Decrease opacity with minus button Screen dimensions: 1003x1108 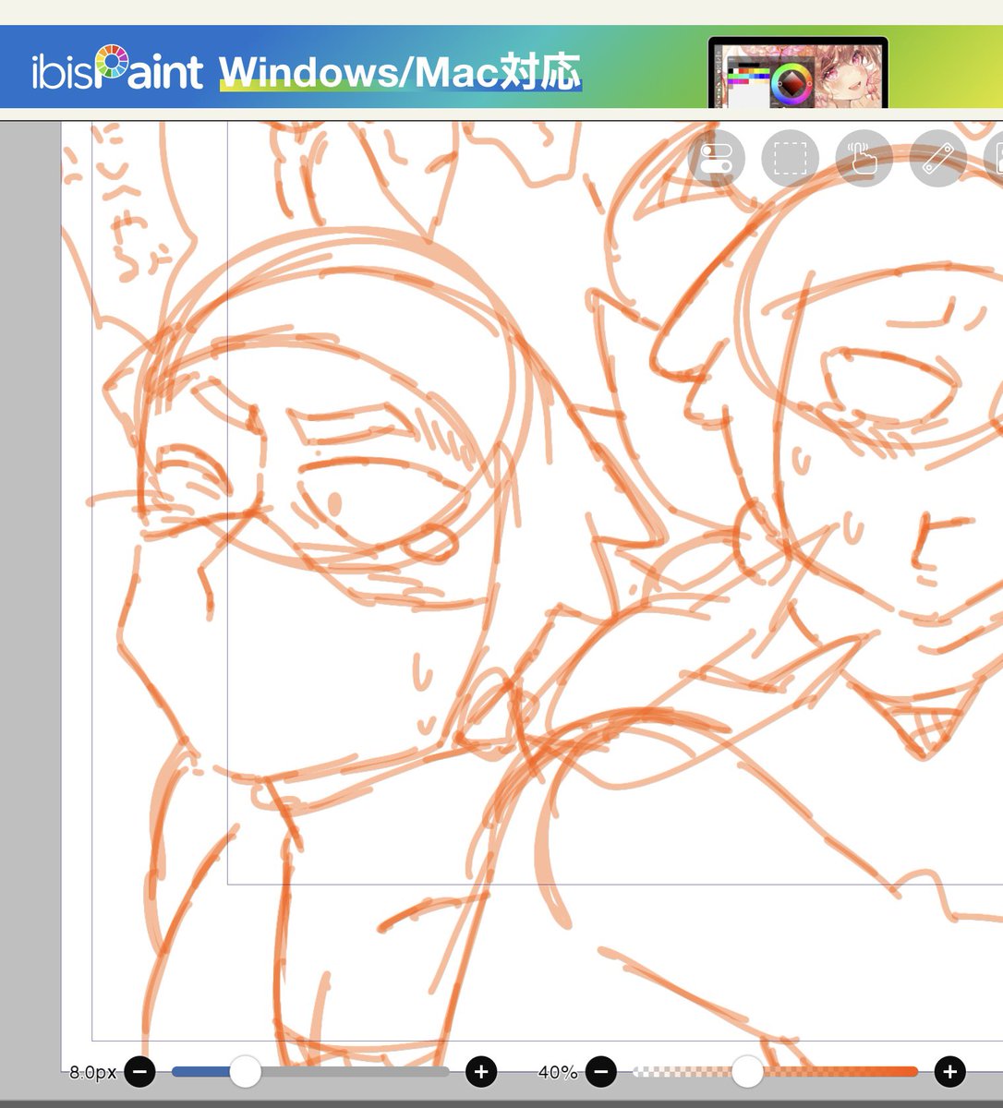pos(601,1072)
